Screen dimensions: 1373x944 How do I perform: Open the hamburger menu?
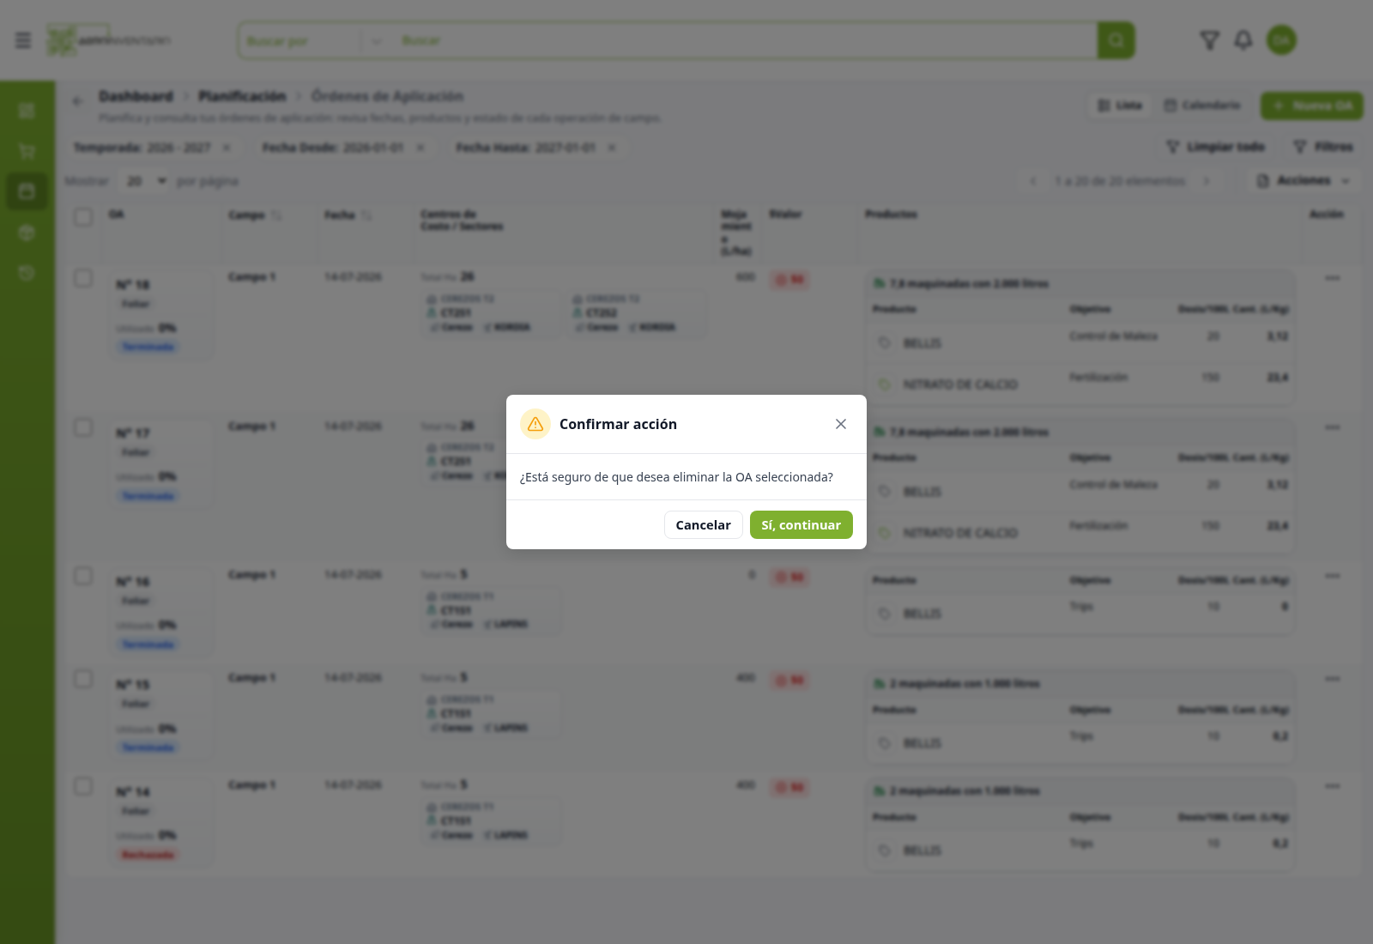point(23,40)
